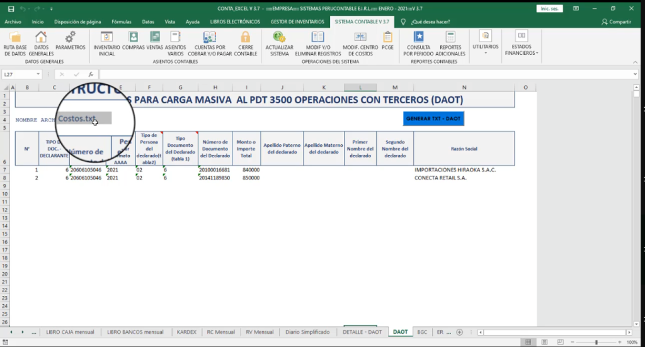This screenshot has width=645, height=347.
Task: Adjust the zoom slider handle
Action: (x=596, y=342)
